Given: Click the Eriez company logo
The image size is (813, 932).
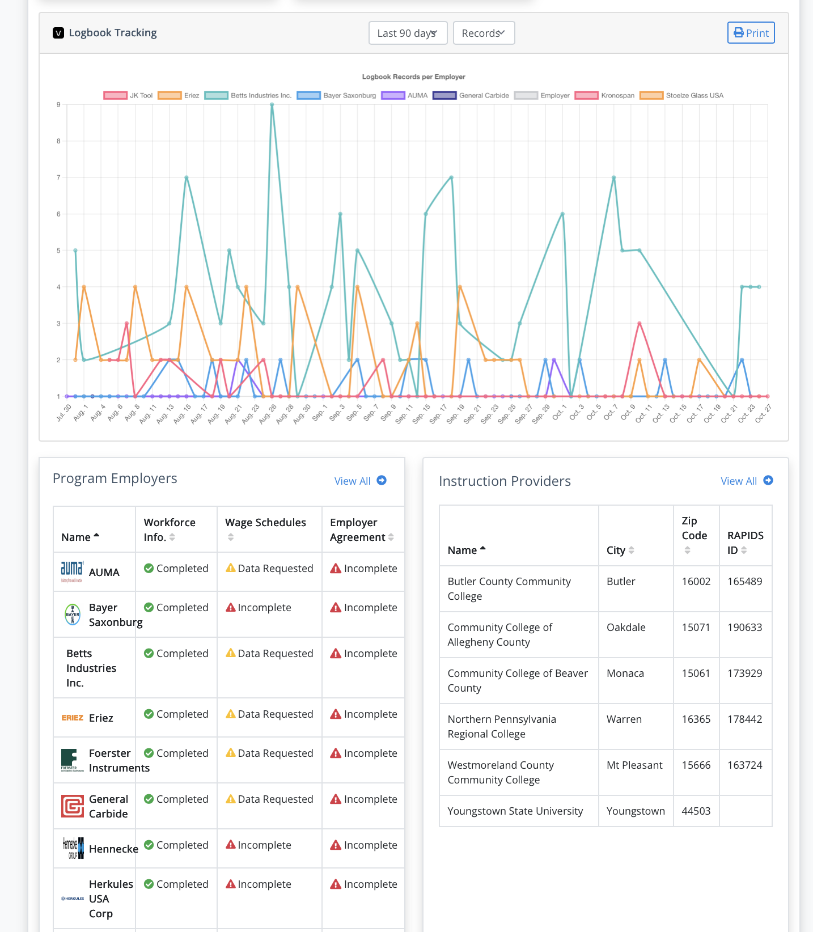Looking at the screenshot, I should pos(72,718).
